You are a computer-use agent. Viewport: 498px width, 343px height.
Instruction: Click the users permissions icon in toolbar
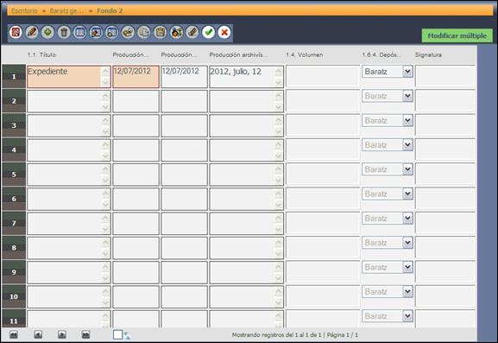click(176, 32)
